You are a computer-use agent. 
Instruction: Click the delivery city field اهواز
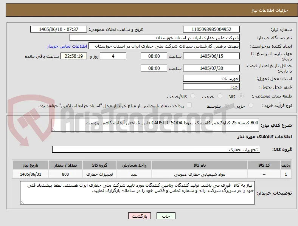[211, 87]
